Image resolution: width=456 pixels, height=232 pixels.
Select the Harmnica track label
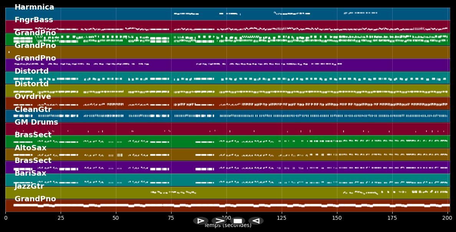[34, 7]
